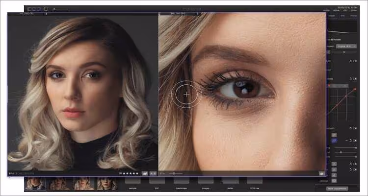Screen dimensions: 368x196
Task: Set the flag icon before the star rating
Action: pyautogui.click(x=120, y=173)
